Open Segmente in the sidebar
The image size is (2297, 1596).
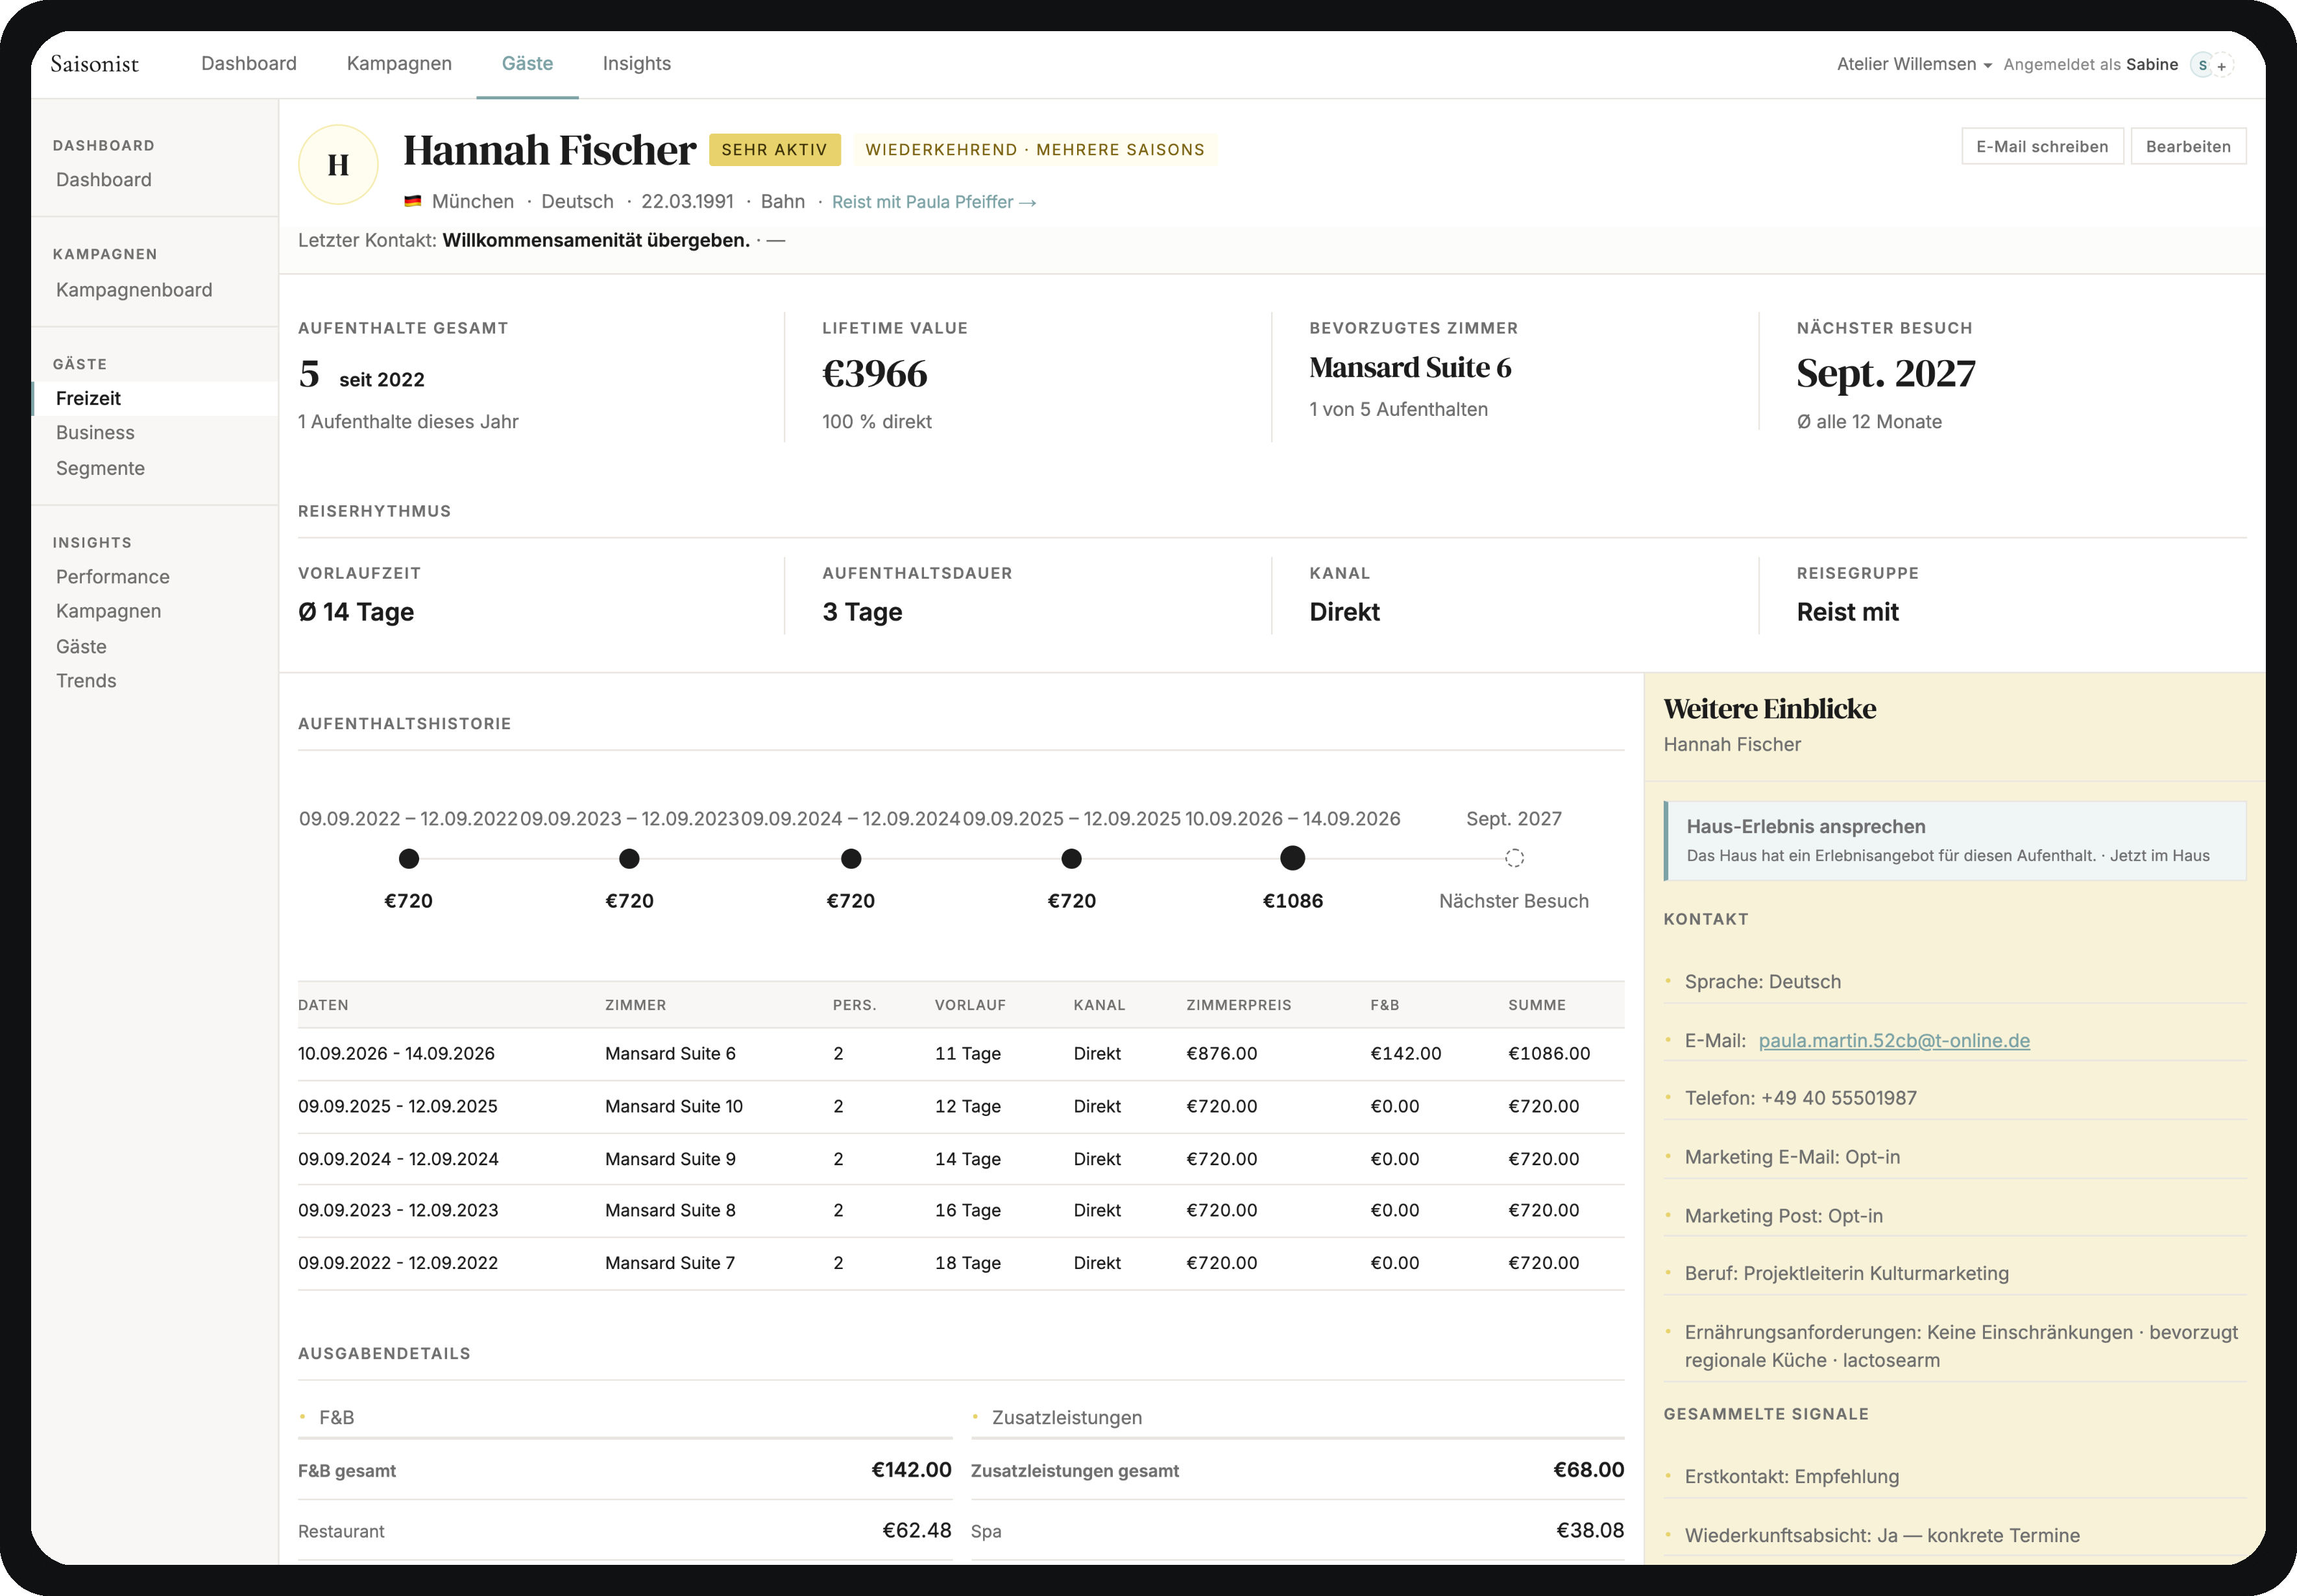(100, 468)
